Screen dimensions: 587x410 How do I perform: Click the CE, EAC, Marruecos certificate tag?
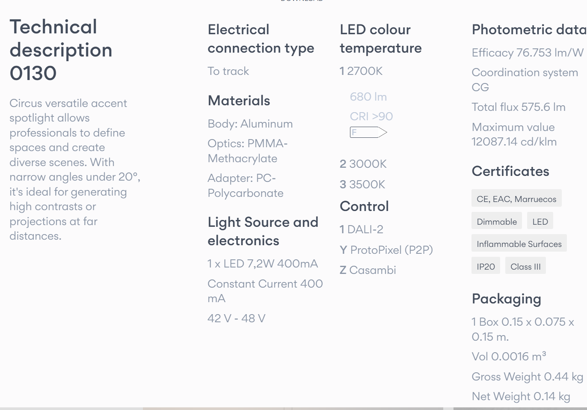tap(516, 199)
